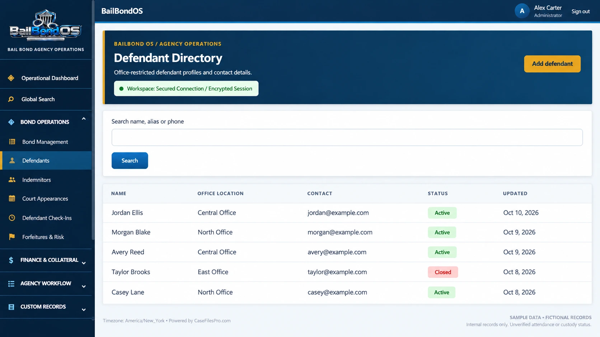
Task: Click the Defendants person icon
Action: [12, 160]
